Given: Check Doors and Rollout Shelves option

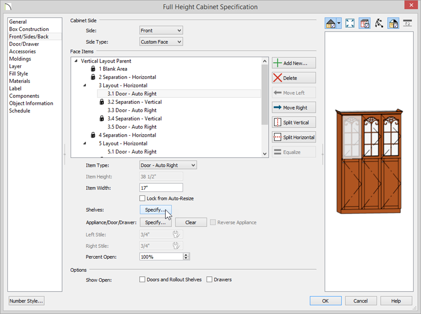Looking at the screenshot, I should tap(143, 280).
